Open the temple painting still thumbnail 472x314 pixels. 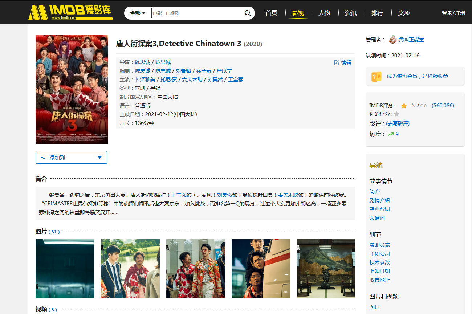click(326, 269)
